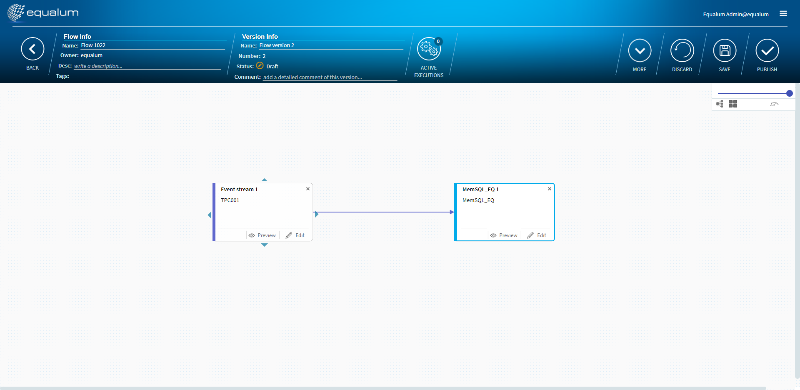Click the 'Version Info' heading
The image size is (800, 390).
260,37
